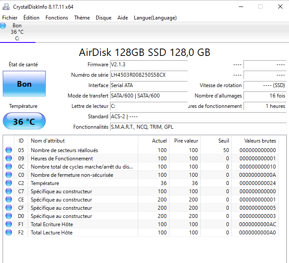Click status orb for Total Ecriture Hôte
This screenshot has height=263, width=289.
9,224
